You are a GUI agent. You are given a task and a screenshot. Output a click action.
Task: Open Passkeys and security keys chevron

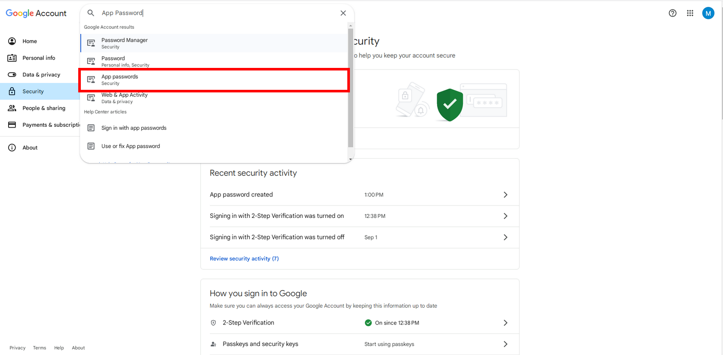click(x=505, y=344)
